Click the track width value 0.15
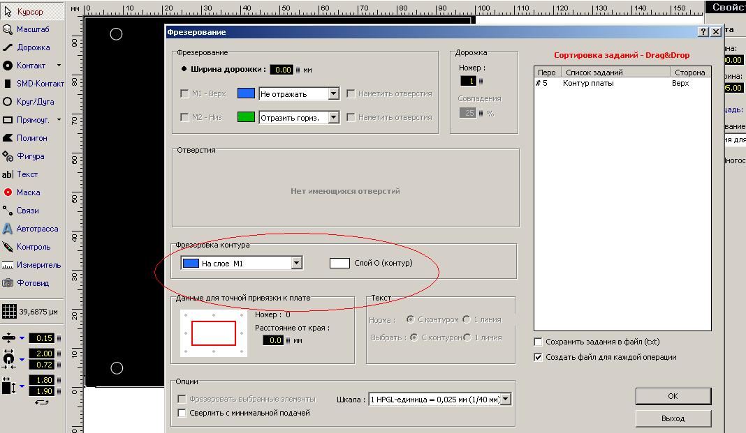 (43, 338)
